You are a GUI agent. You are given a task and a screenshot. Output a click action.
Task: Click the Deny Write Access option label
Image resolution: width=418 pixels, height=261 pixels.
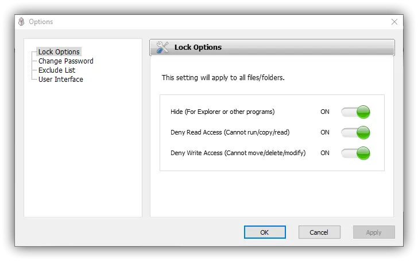click(238, 153)
